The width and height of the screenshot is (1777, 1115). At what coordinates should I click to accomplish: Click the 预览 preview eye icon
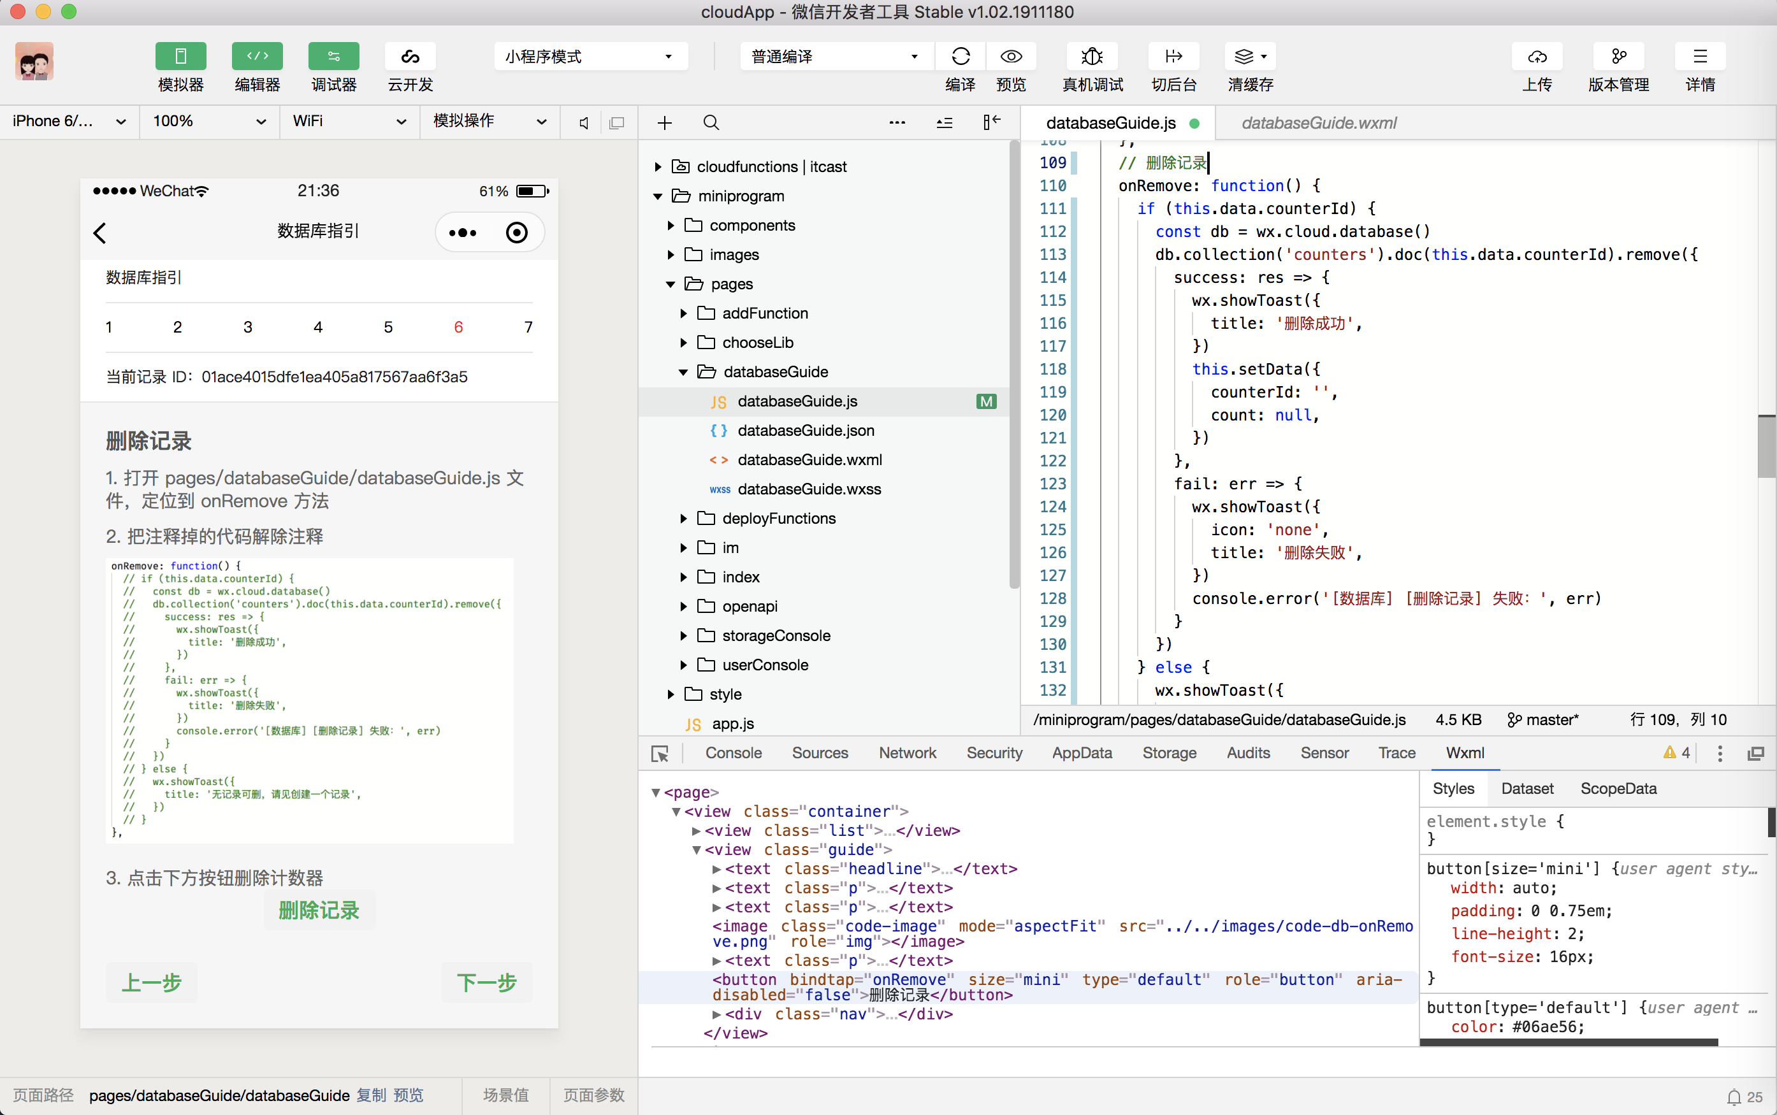tap(1011, 56)
